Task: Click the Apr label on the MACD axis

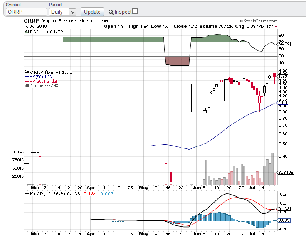Action: pyautogui.click(x=91, y=234)
